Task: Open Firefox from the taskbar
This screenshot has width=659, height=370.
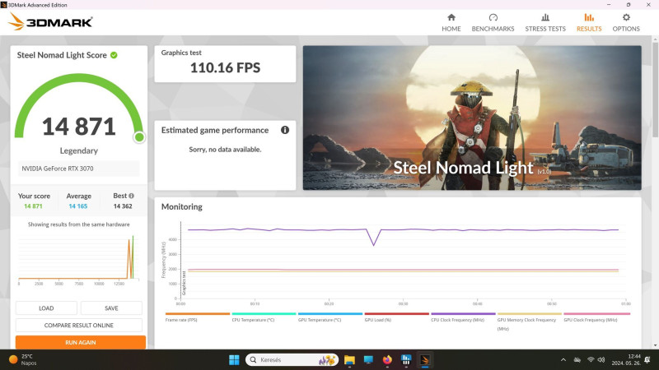Action: (x=387, y=359)
